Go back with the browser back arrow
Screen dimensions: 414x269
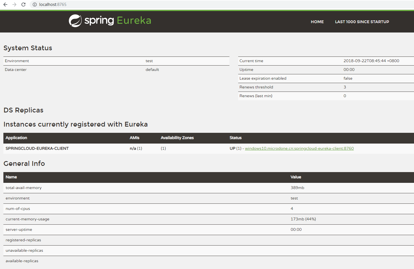(5, 5)
